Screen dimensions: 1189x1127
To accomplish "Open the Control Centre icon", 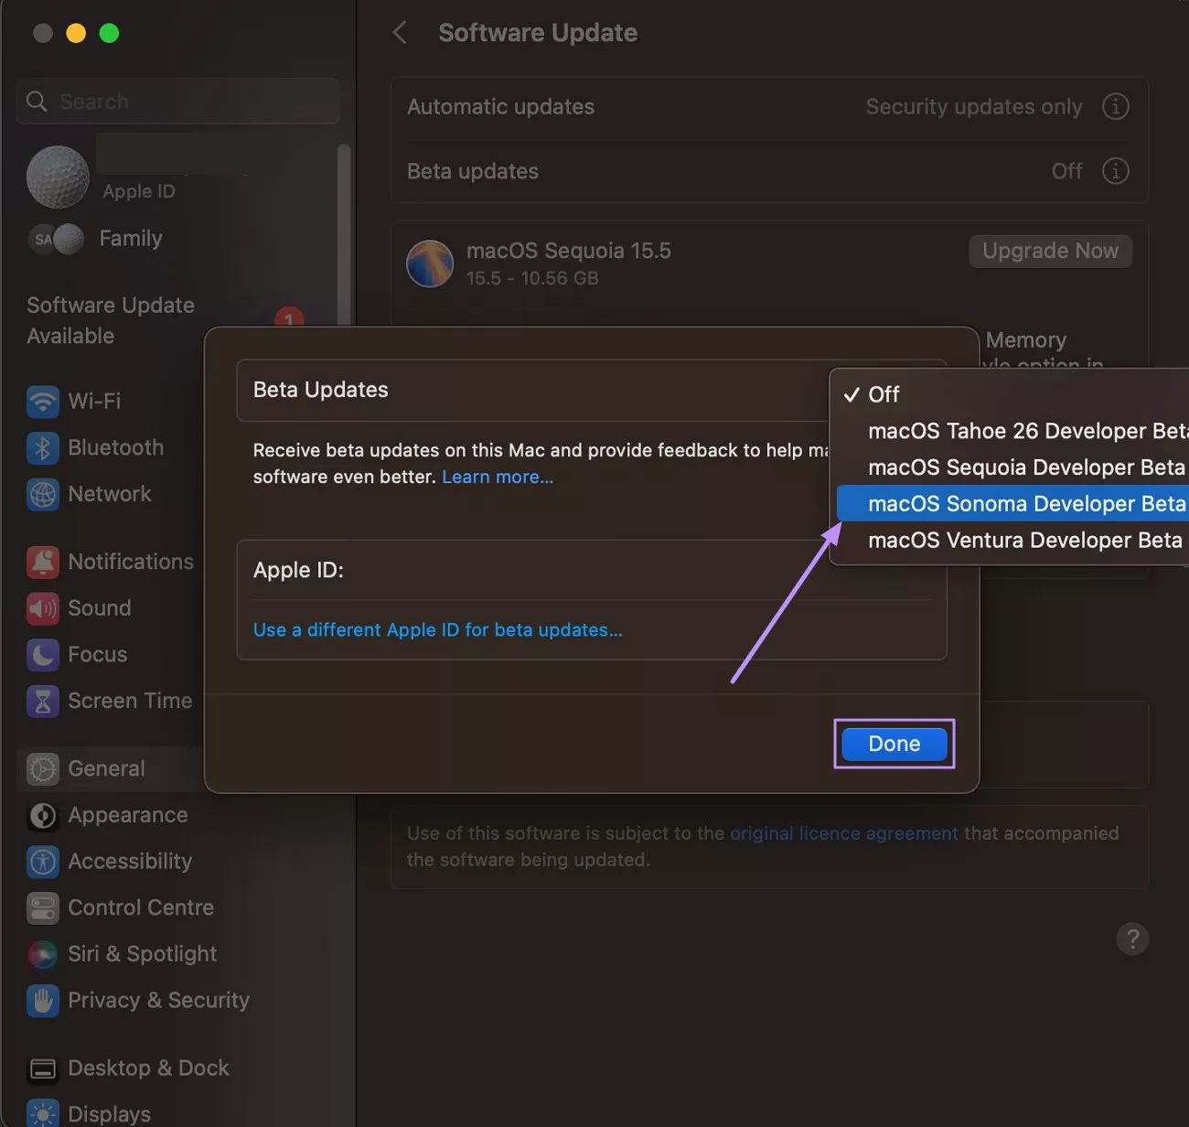I will coord(42,907).
